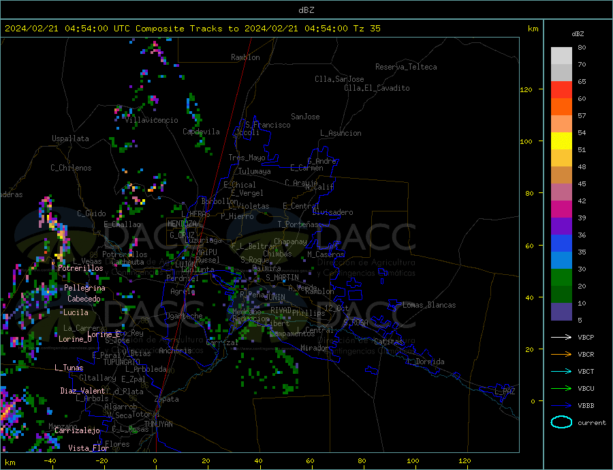Click the RIVAD label on map

(x=281, y=310)
